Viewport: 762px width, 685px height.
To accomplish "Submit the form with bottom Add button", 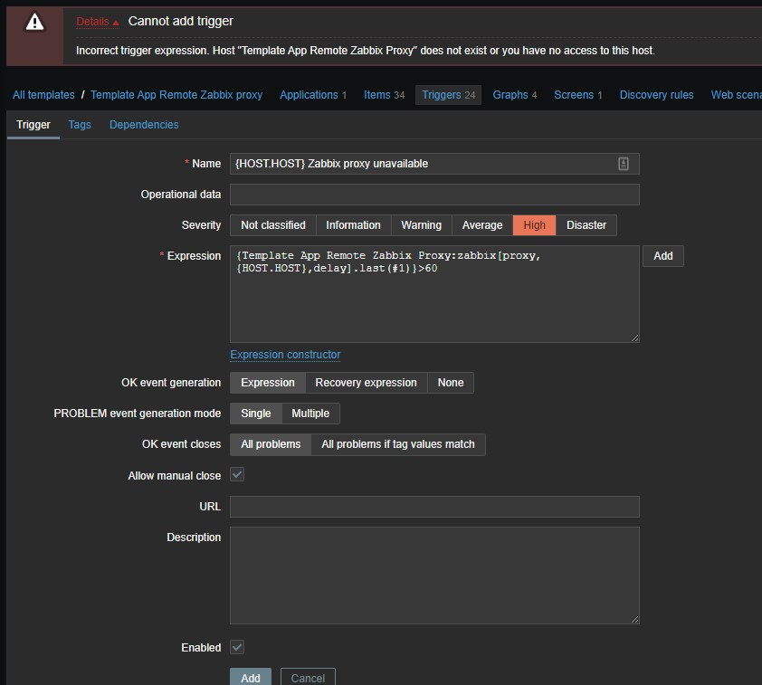I will 251,677.
